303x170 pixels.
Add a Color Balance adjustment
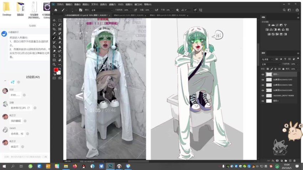click(x=271, y=30)
